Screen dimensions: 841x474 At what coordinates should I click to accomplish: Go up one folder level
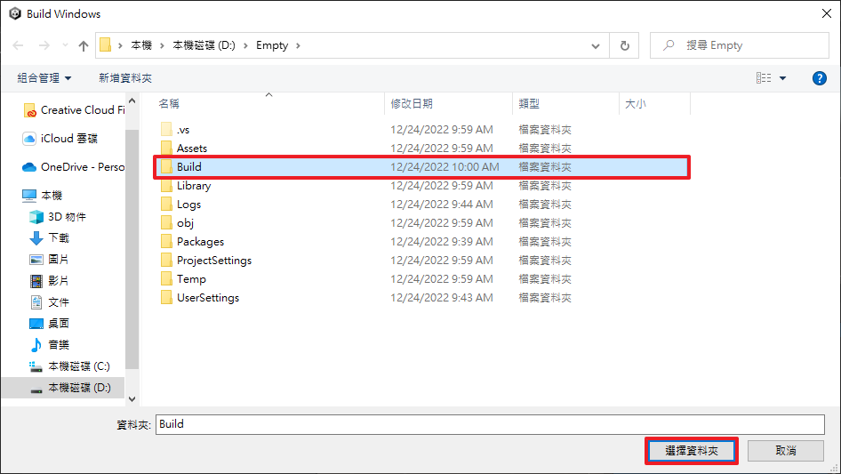84,46
